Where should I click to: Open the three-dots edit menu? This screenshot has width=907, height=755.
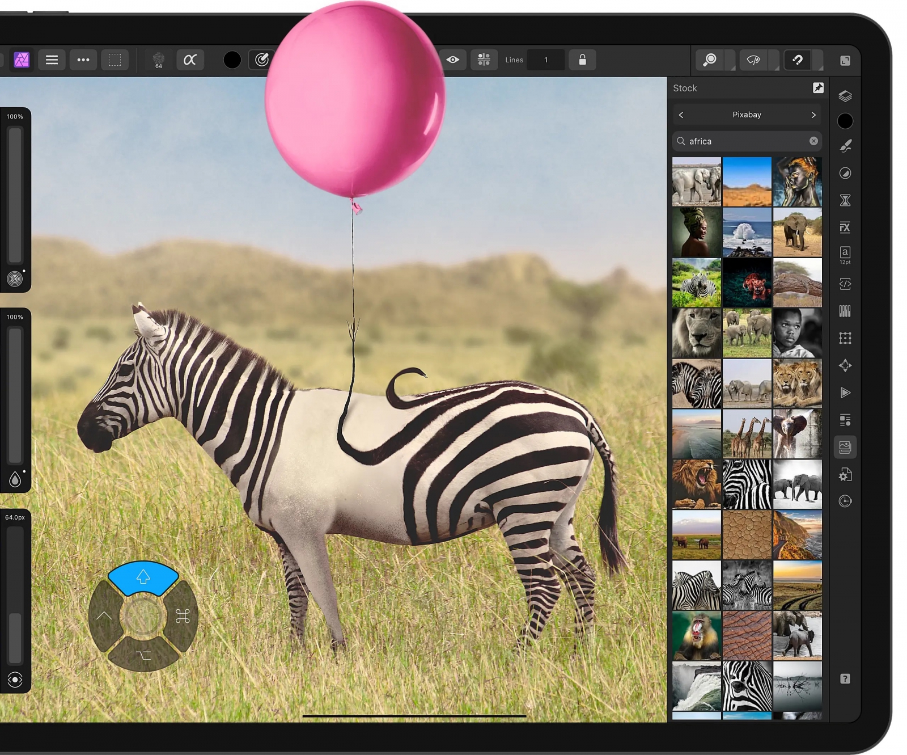click(83, 60)
